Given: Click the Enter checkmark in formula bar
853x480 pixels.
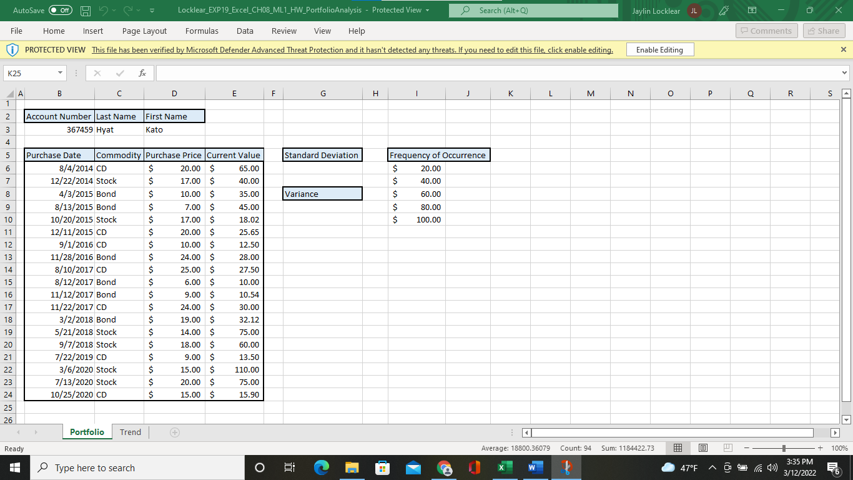Looking at the screenshot, I should point(119,73).
